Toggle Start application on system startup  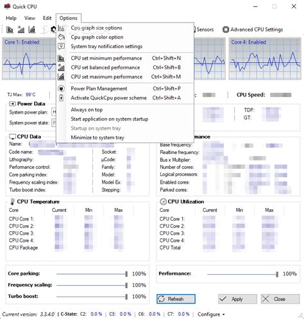click(125, 119)
